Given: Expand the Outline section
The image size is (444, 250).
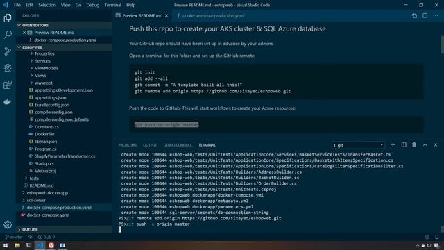Looking at the screenshot, I should [x=64, y=229].
